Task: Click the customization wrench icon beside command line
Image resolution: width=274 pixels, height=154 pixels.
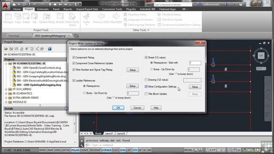Action: [x=82, y=145]
